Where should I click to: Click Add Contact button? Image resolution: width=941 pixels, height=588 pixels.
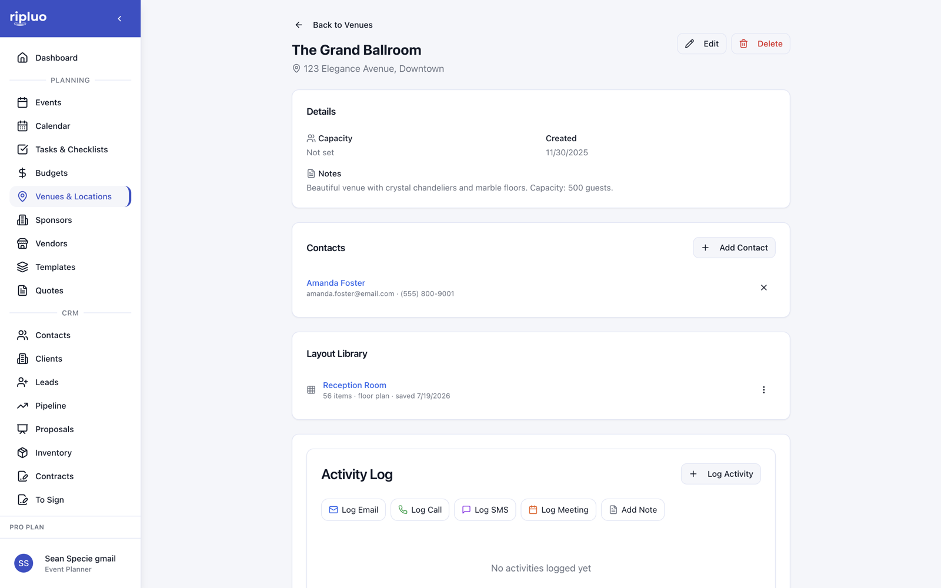pyautogui.click(x=734, y=248)
